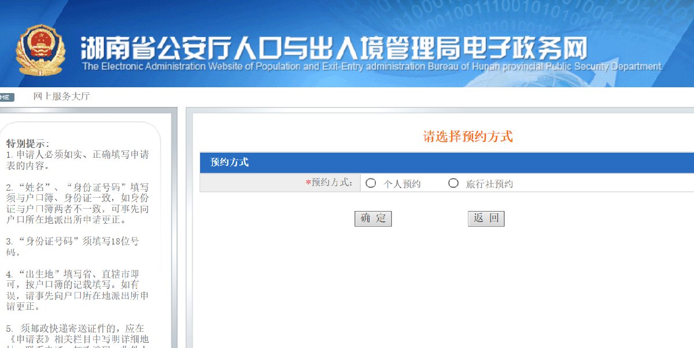
Task: Click the 确定 button
Action: click(x=373, y=219)
